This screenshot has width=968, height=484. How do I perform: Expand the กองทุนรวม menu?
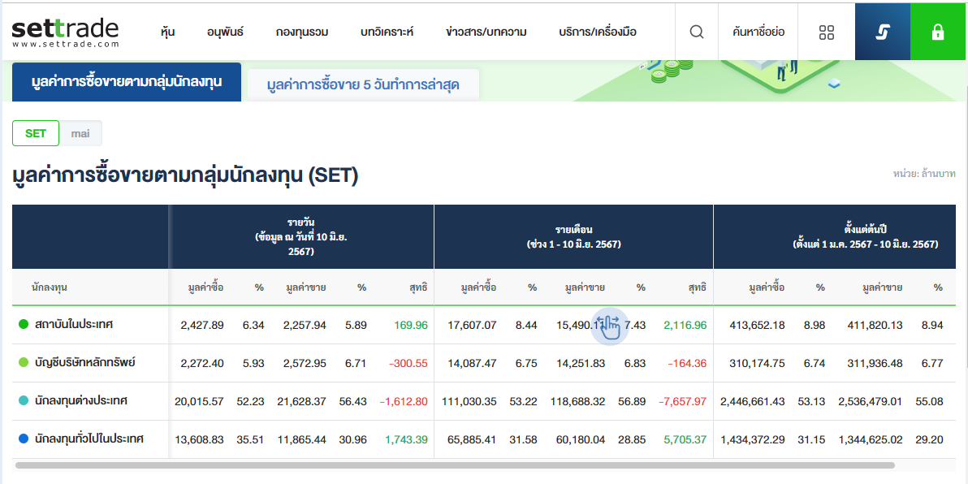pyautogui.click(x=301, y=32)
